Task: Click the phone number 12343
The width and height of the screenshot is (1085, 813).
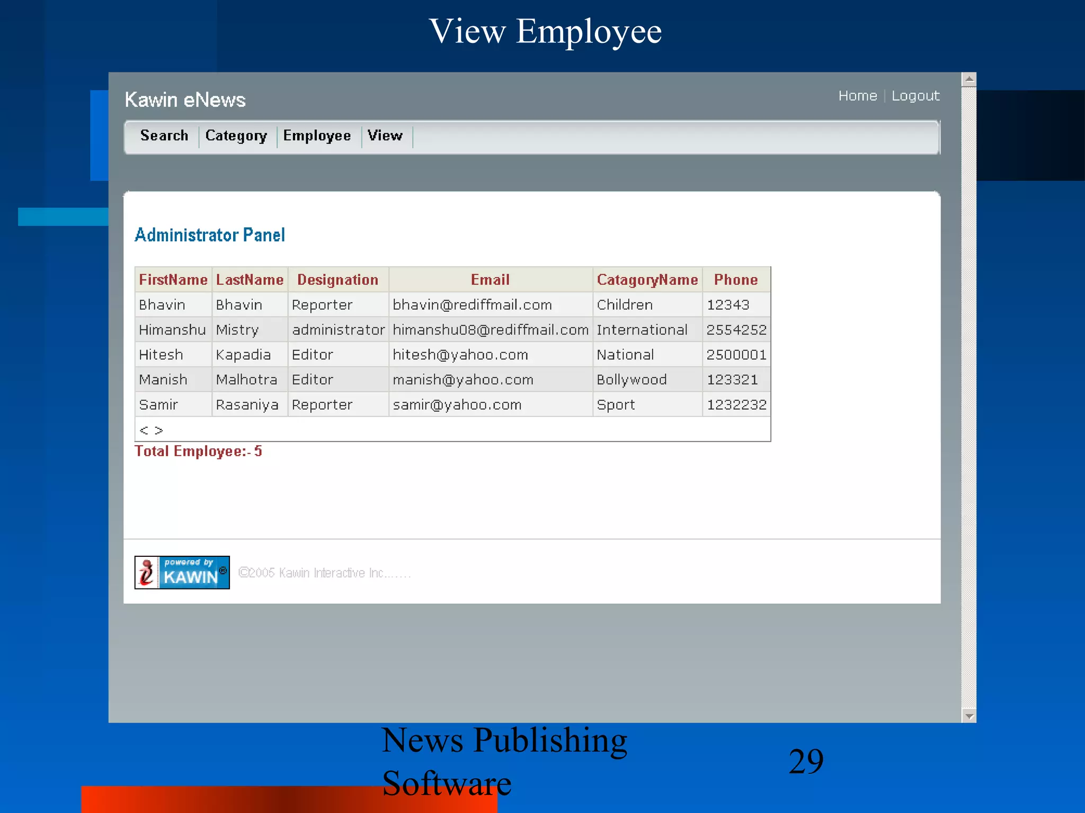Action: click(728, 305)
